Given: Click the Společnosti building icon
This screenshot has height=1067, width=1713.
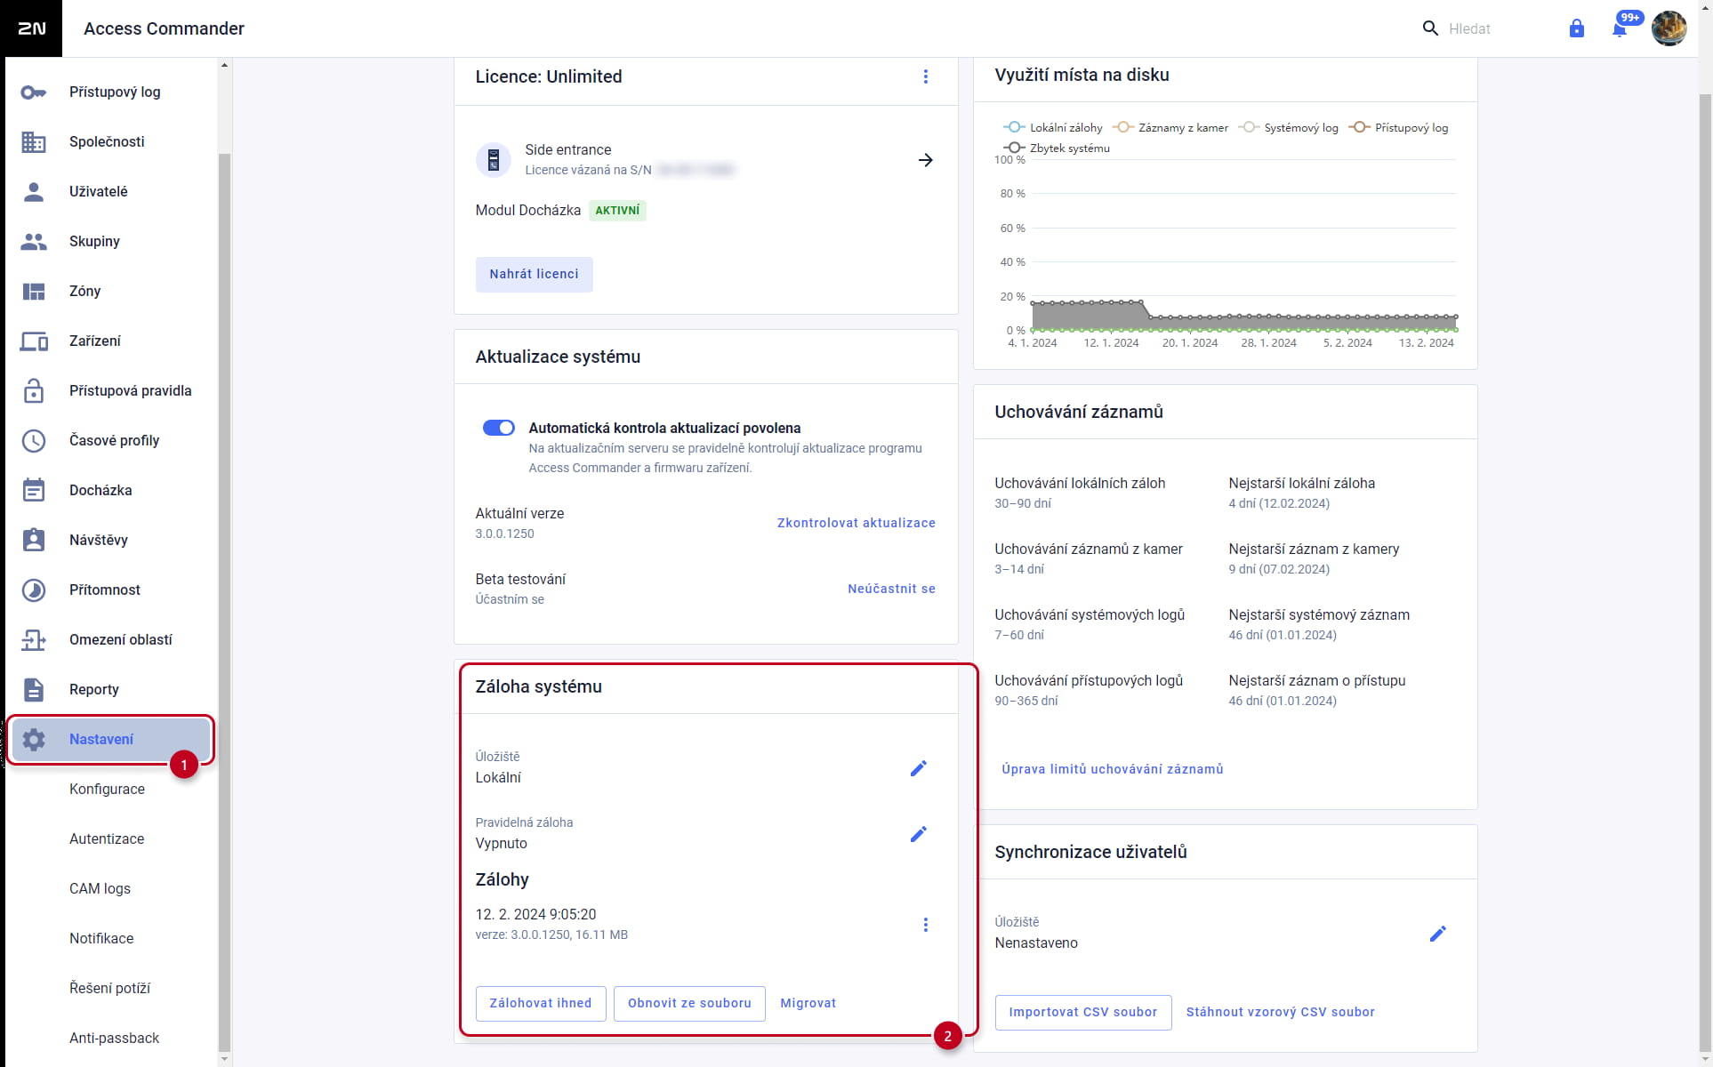Looking at the screenshot, I should click(x=34, y=142).
